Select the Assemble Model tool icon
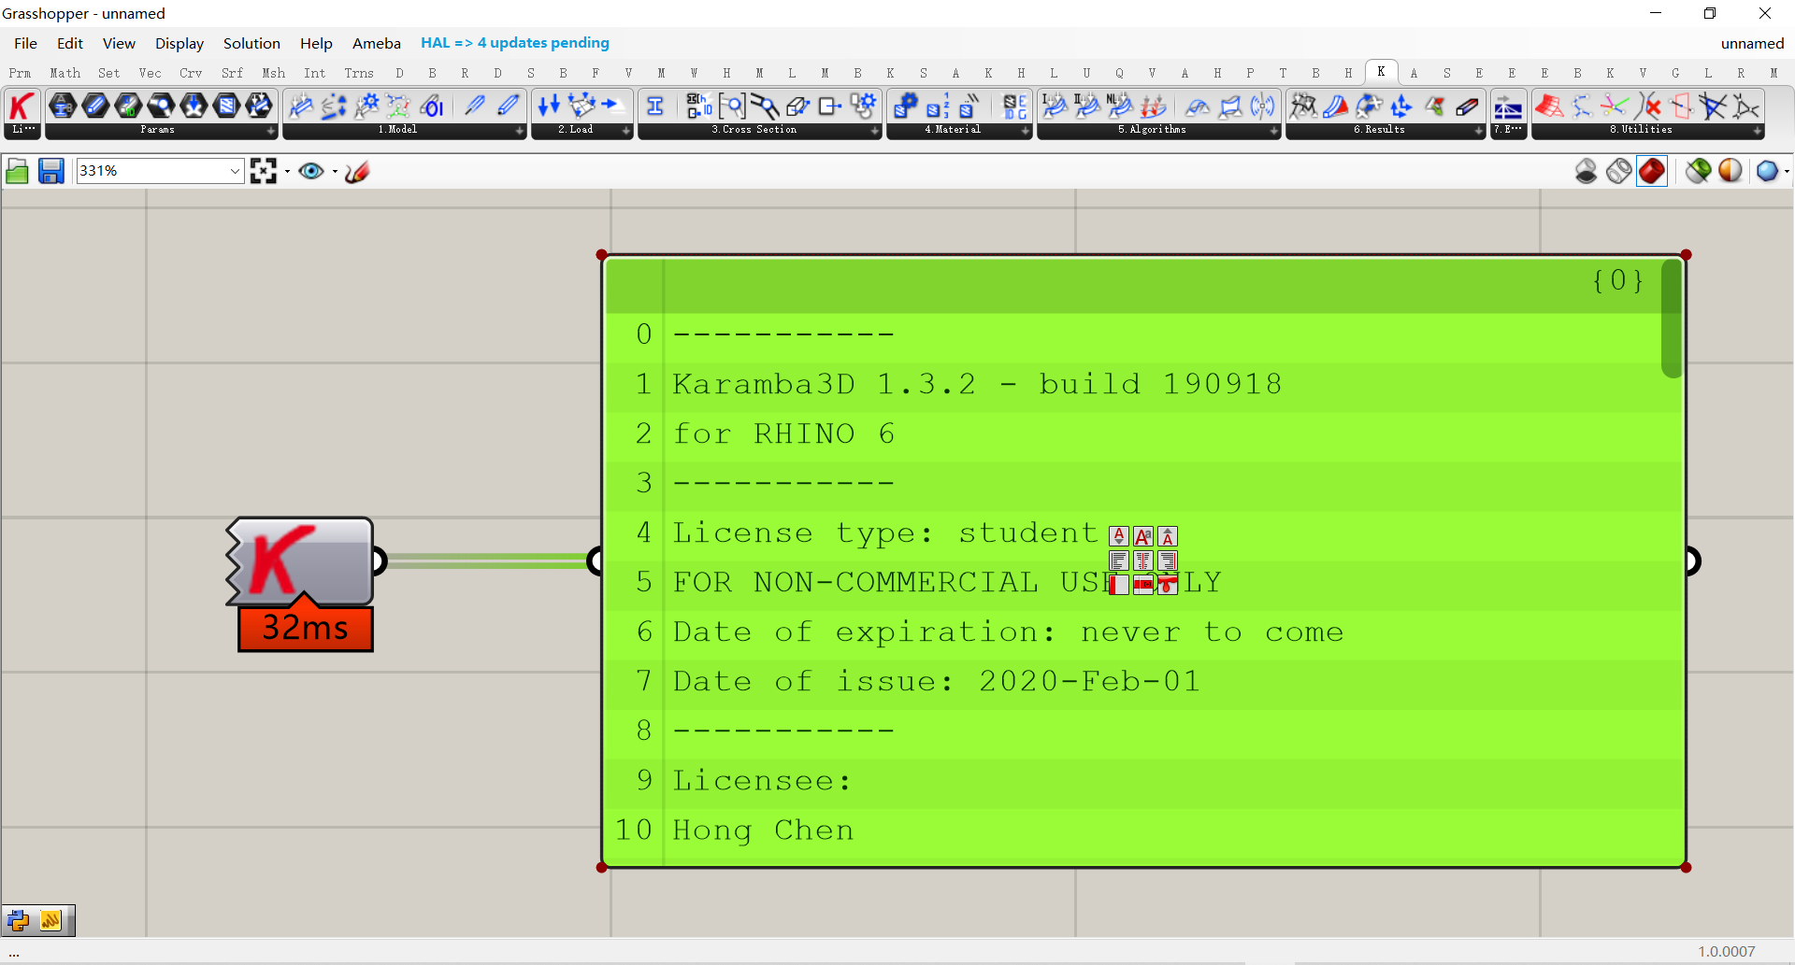 [x=301, y=106]
